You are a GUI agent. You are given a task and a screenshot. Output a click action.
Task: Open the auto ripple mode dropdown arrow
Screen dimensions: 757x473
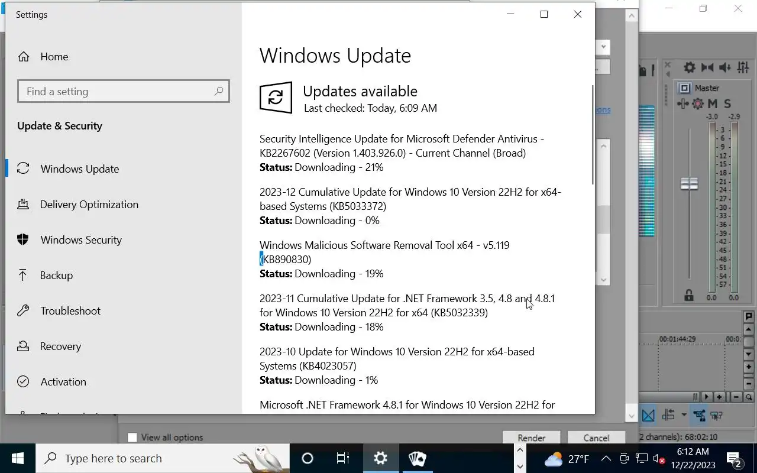click(684, 414)
